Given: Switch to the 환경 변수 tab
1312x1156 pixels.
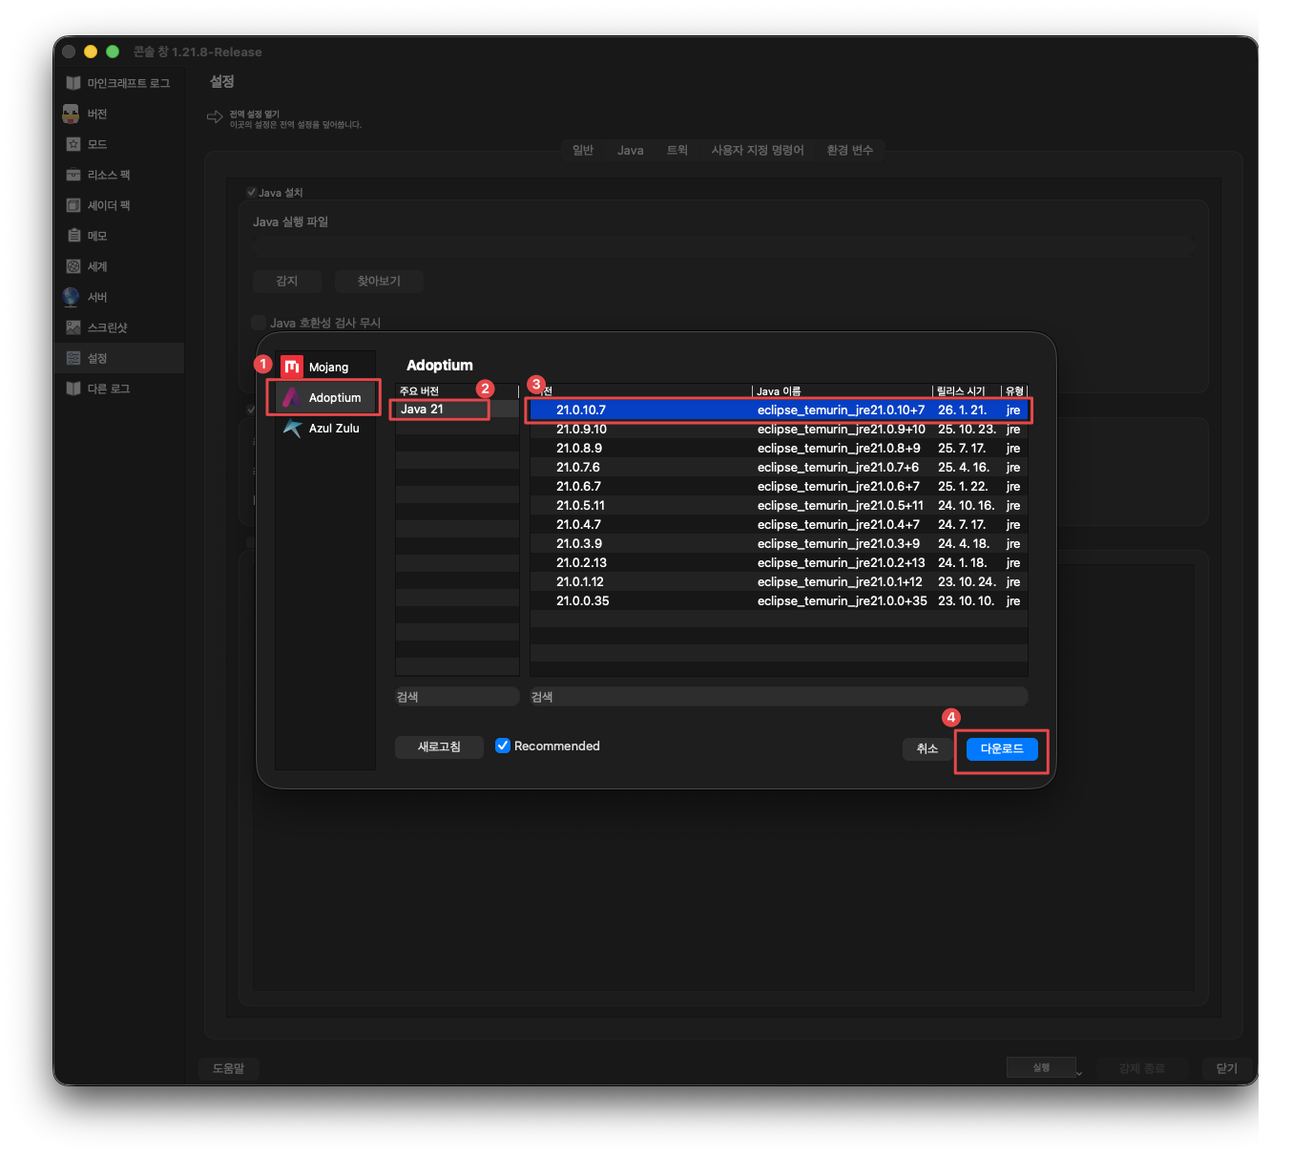Looking at the screenshot, I should point(849,150).
